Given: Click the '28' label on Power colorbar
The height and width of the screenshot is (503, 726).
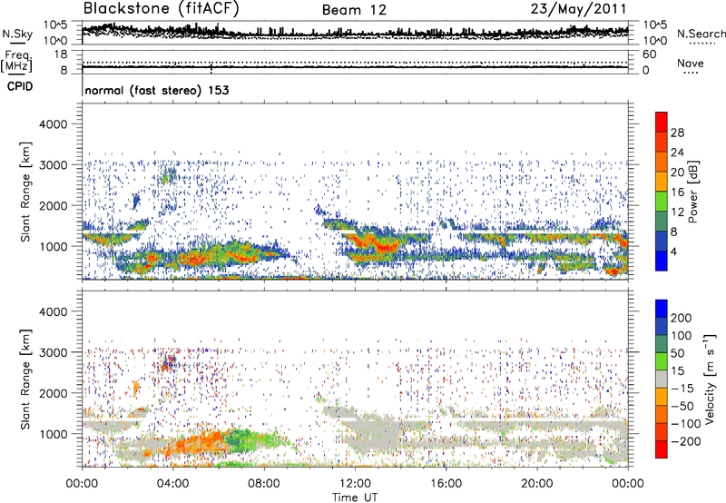Looking at the screenshot, I should pos(677,133).
